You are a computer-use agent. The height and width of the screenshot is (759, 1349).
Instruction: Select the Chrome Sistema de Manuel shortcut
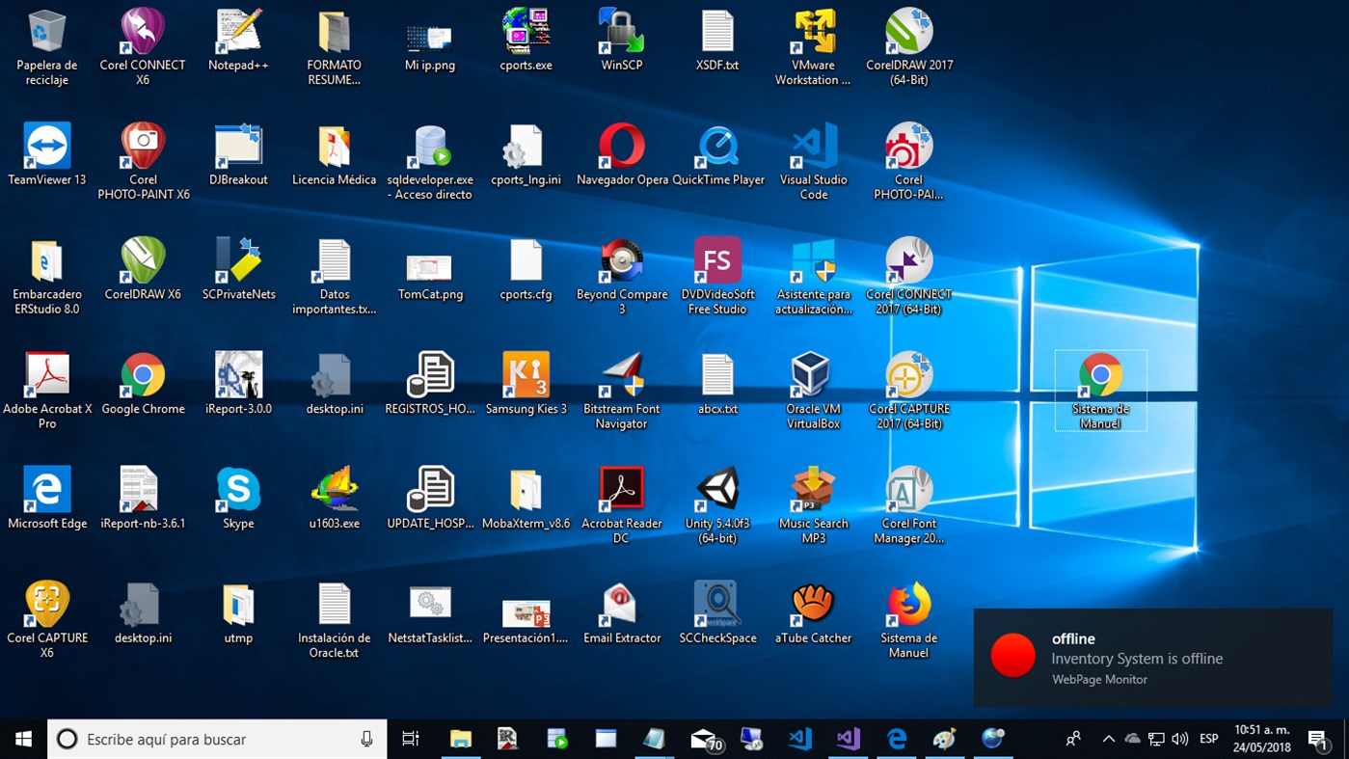(1100, 391)
